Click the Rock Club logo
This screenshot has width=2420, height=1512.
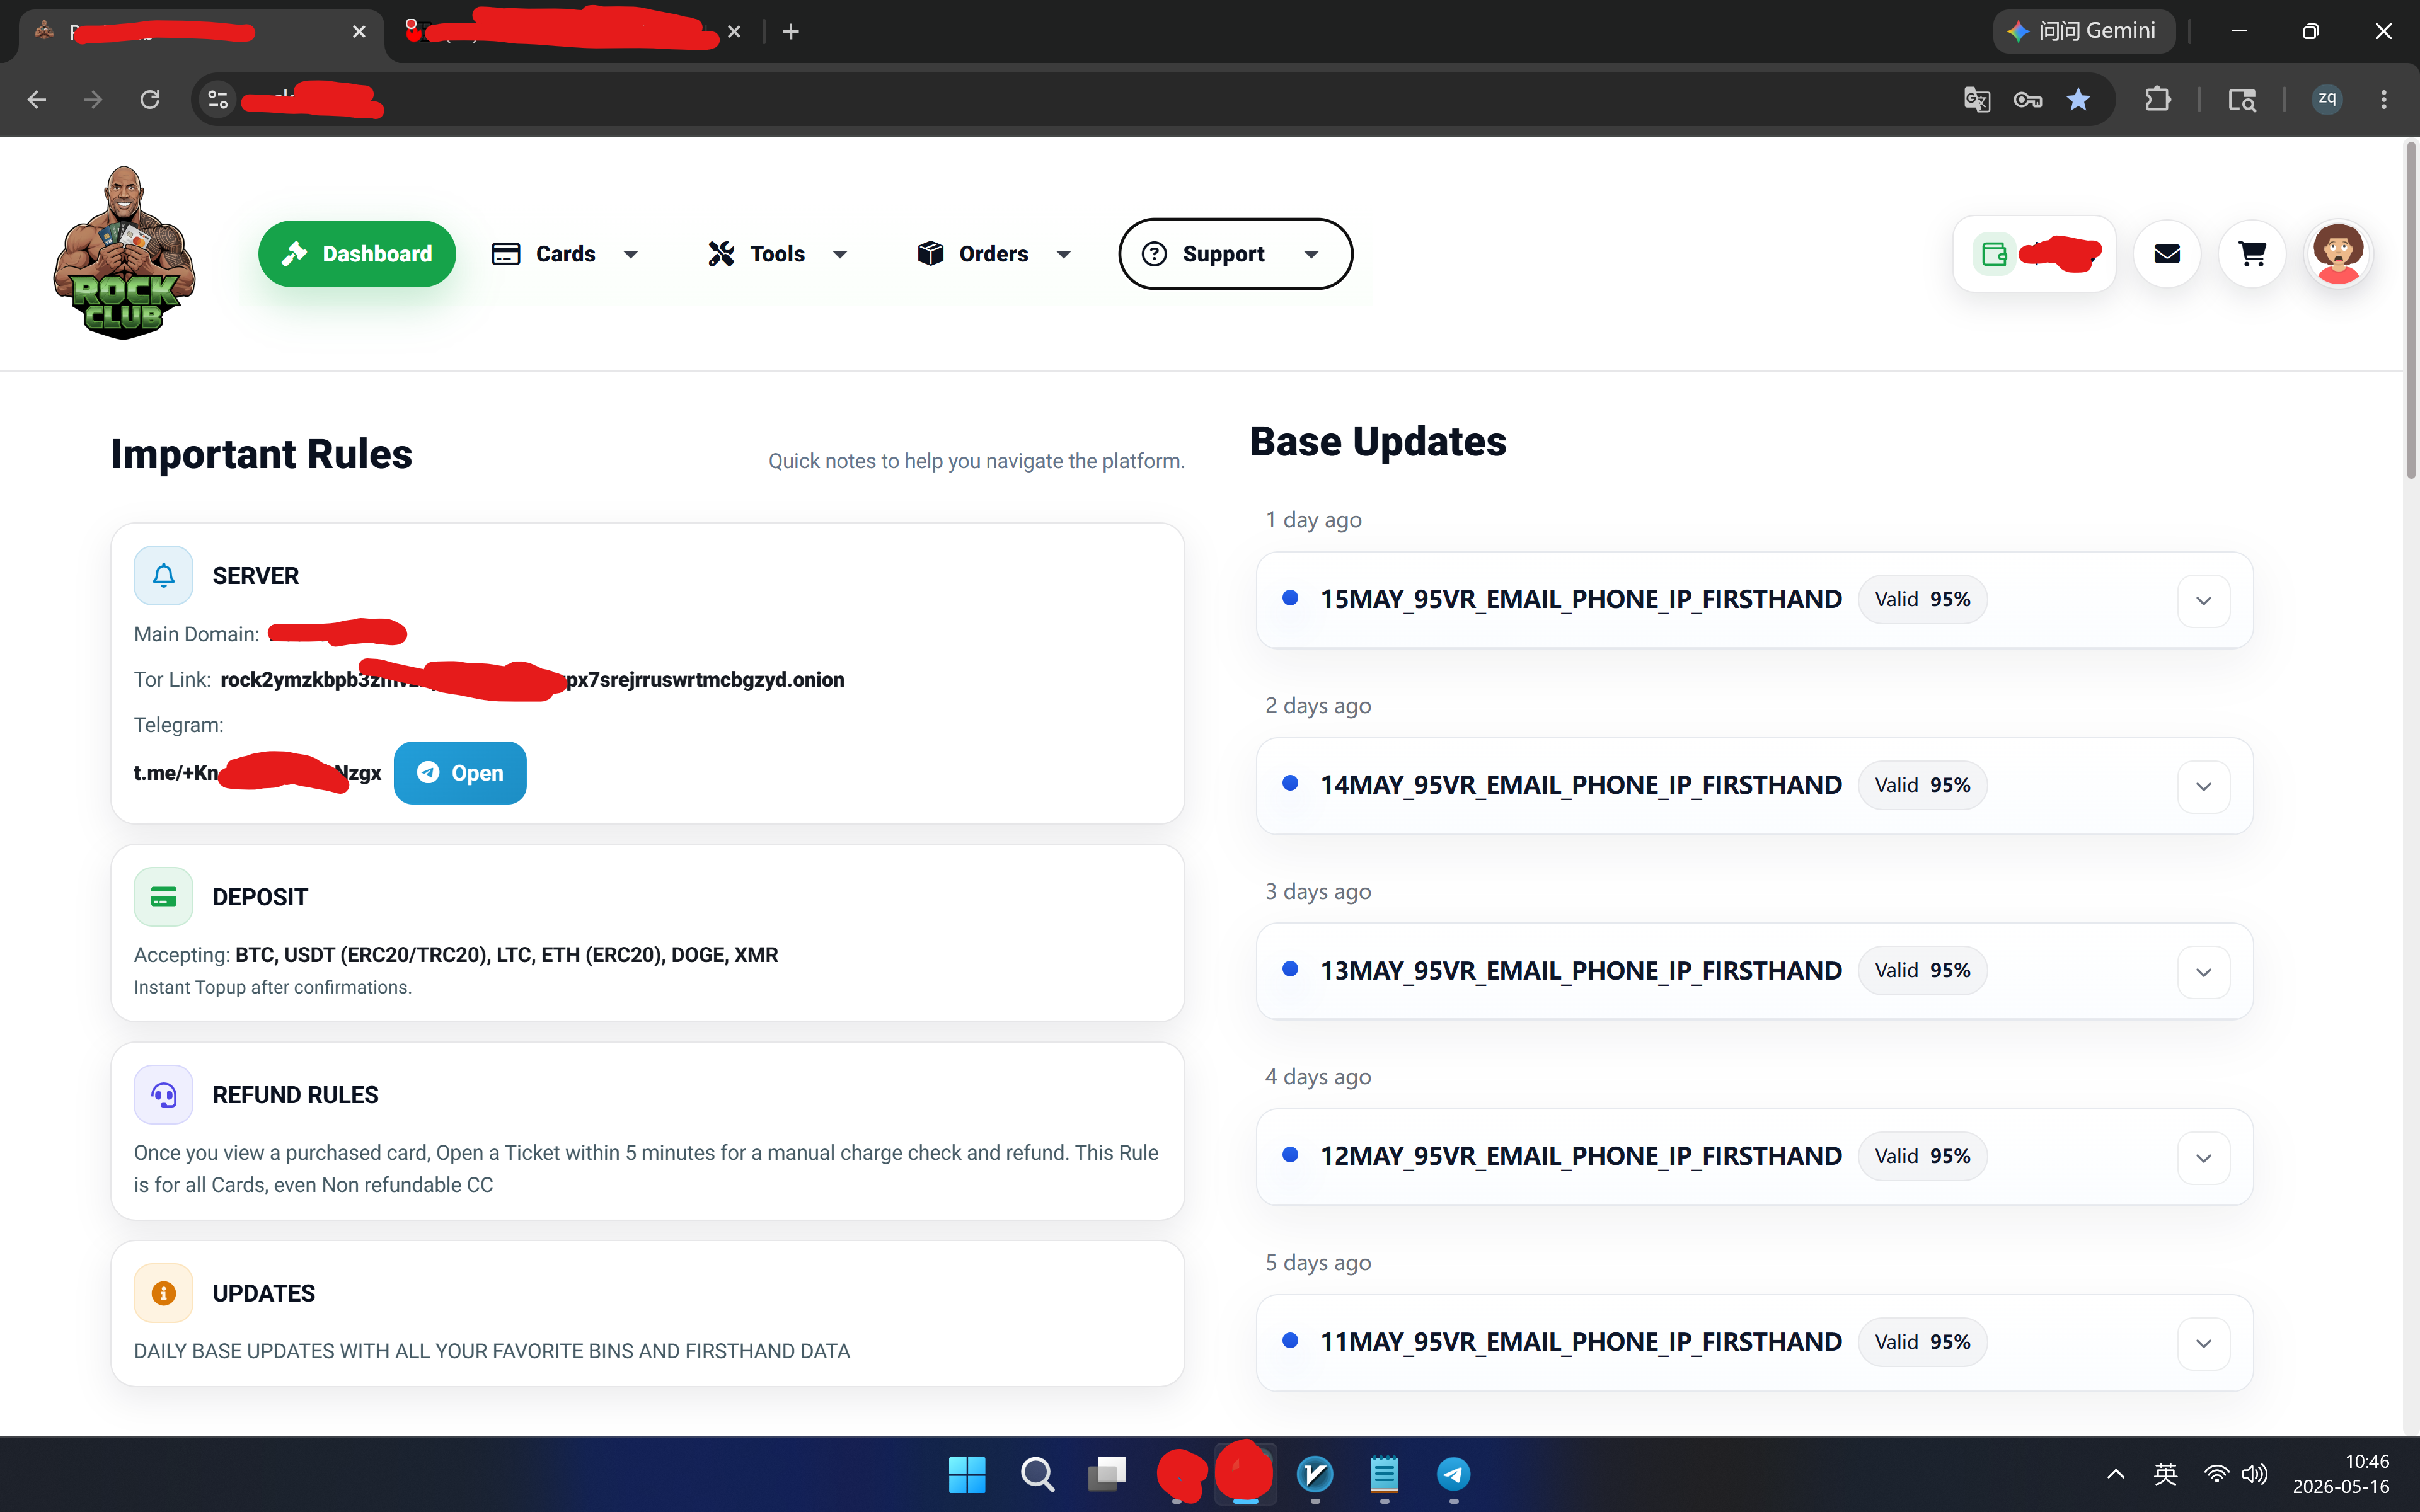pyautogui.click(x=124, y=253)
